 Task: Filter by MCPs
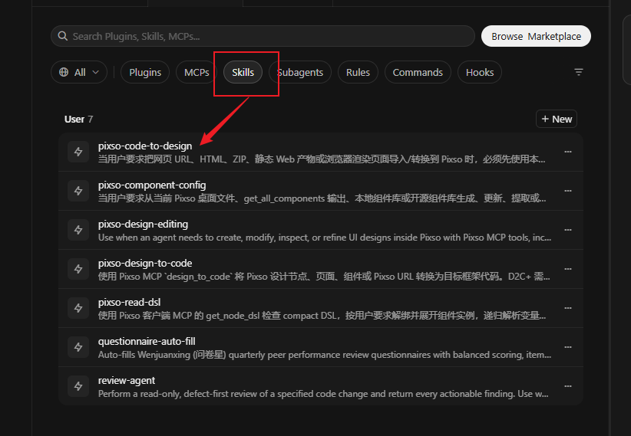(x=197, y=72)
